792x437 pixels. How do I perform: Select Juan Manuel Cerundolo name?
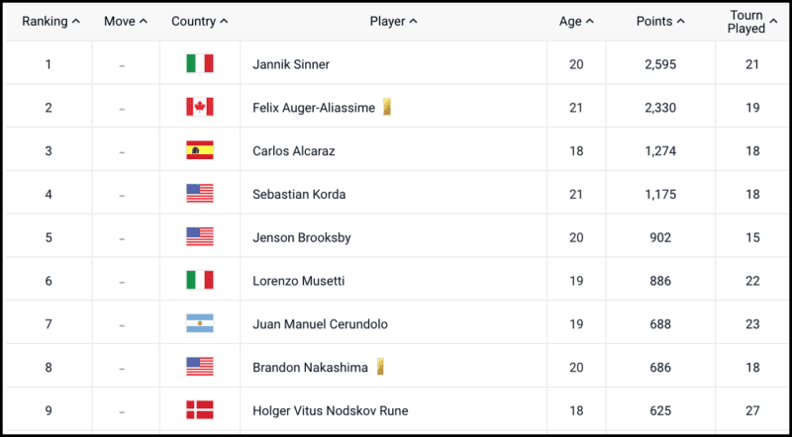tap(320, 324)
